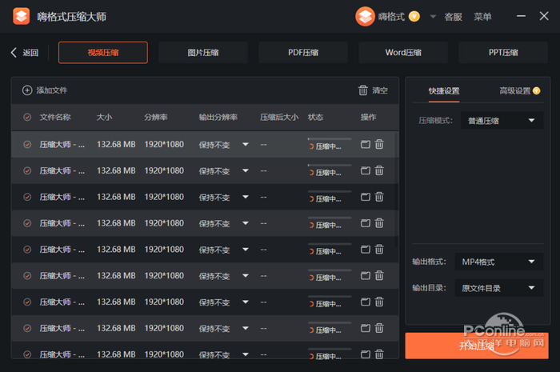Toggle the select-all checkbox beside 文件名称
Image resolution: width=560 pixels, height=372 pixels.
pyautogui.click(x=27, y=117)
